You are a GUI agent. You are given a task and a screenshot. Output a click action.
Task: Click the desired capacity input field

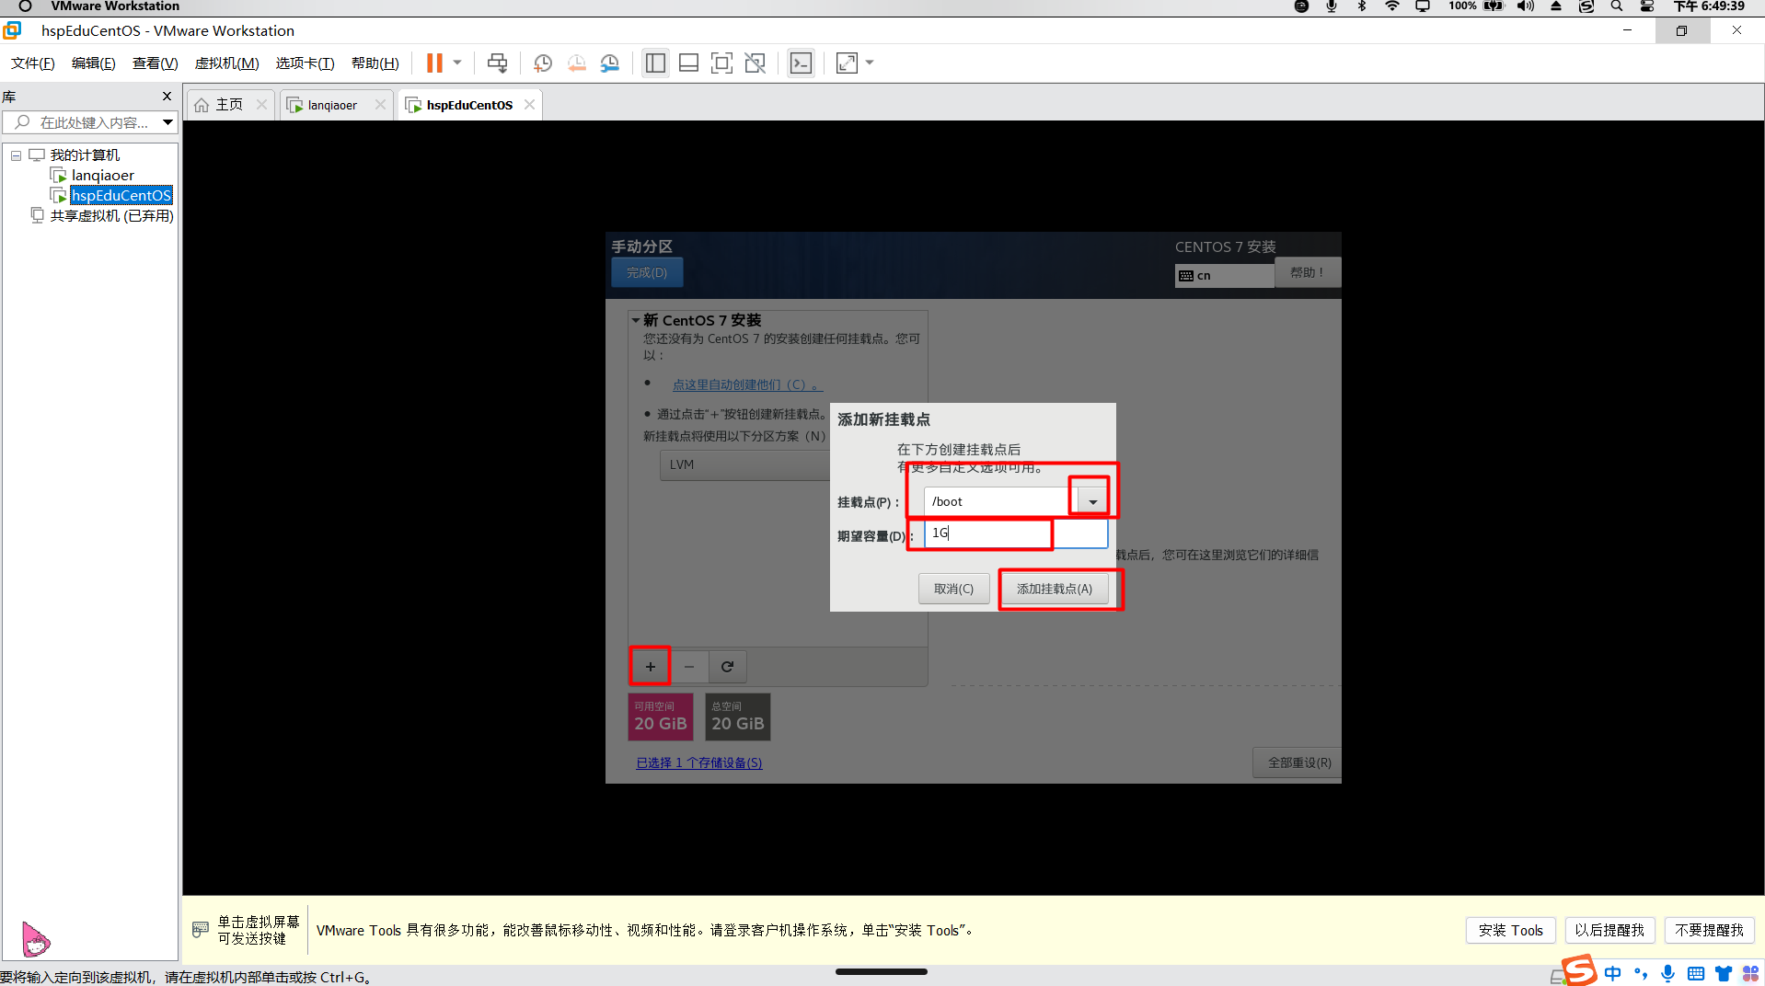pyautogui.click(x=1016, y=533)
